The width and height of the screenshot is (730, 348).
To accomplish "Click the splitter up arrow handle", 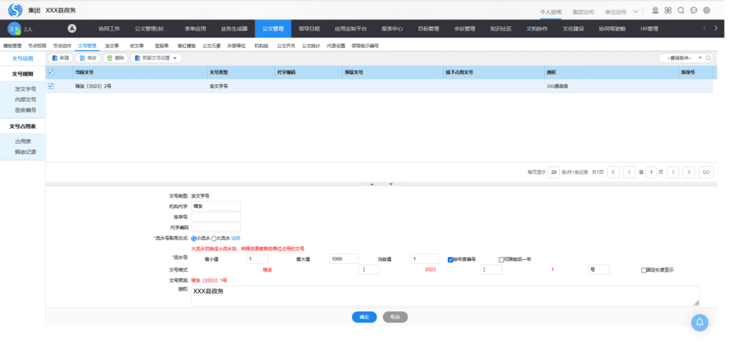I will pyautogui.click(x=372, y=184).
